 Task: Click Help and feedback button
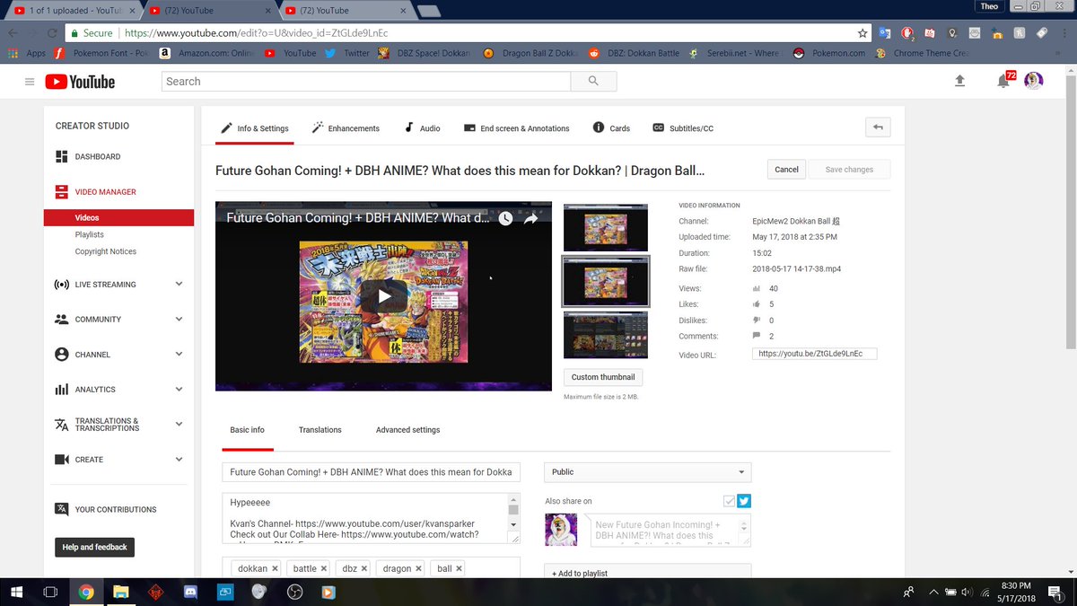click(94, 547)
